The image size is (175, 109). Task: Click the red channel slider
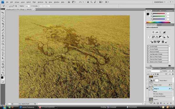159,14
